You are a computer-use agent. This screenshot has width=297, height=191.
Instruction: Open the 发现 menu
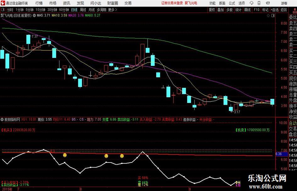click(x=80, y=3)
